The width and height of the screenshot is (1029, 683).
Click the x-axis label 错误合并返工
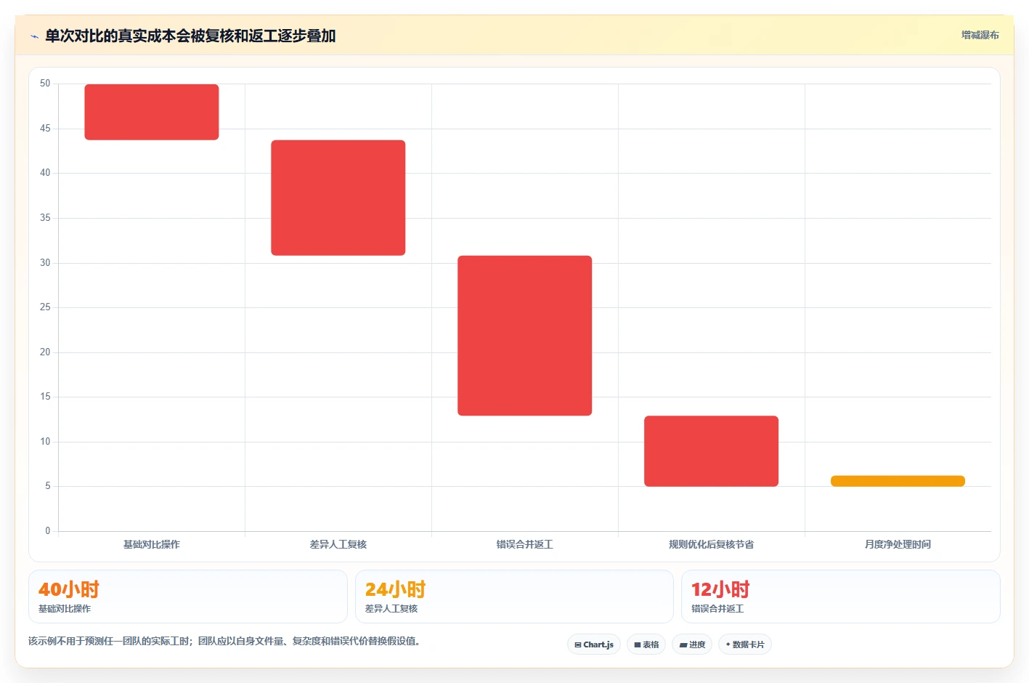(x=525, y=544)
